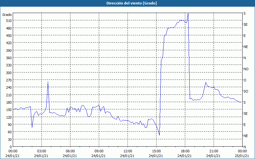Choose the 120 degree axis label
Image resolution: width=255 pixels, height=159 pixels.
coord(9,117)
